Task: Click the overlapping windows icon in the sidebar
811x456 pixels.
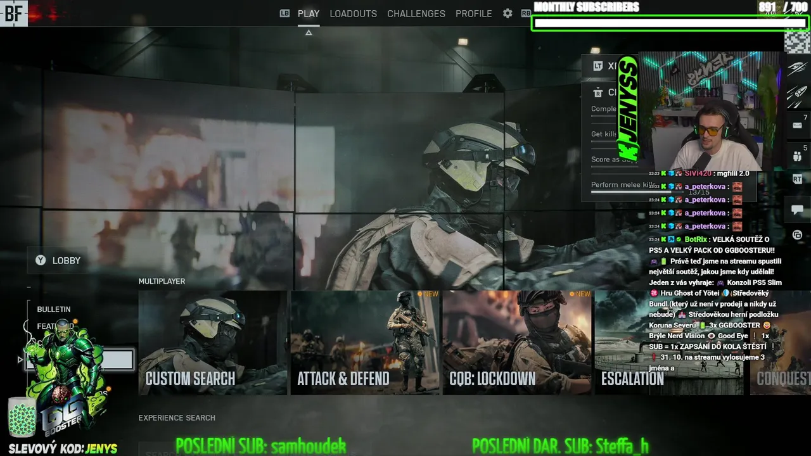Action: (x=797, y=235)
